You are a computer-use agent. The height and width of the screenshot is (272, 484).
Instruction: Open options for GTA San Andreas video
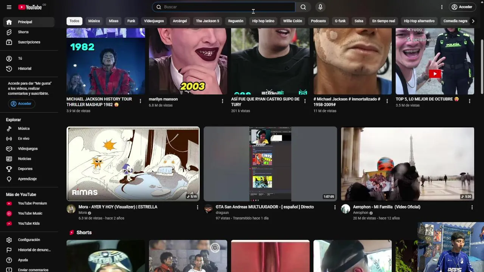click(x=335, y=207)
